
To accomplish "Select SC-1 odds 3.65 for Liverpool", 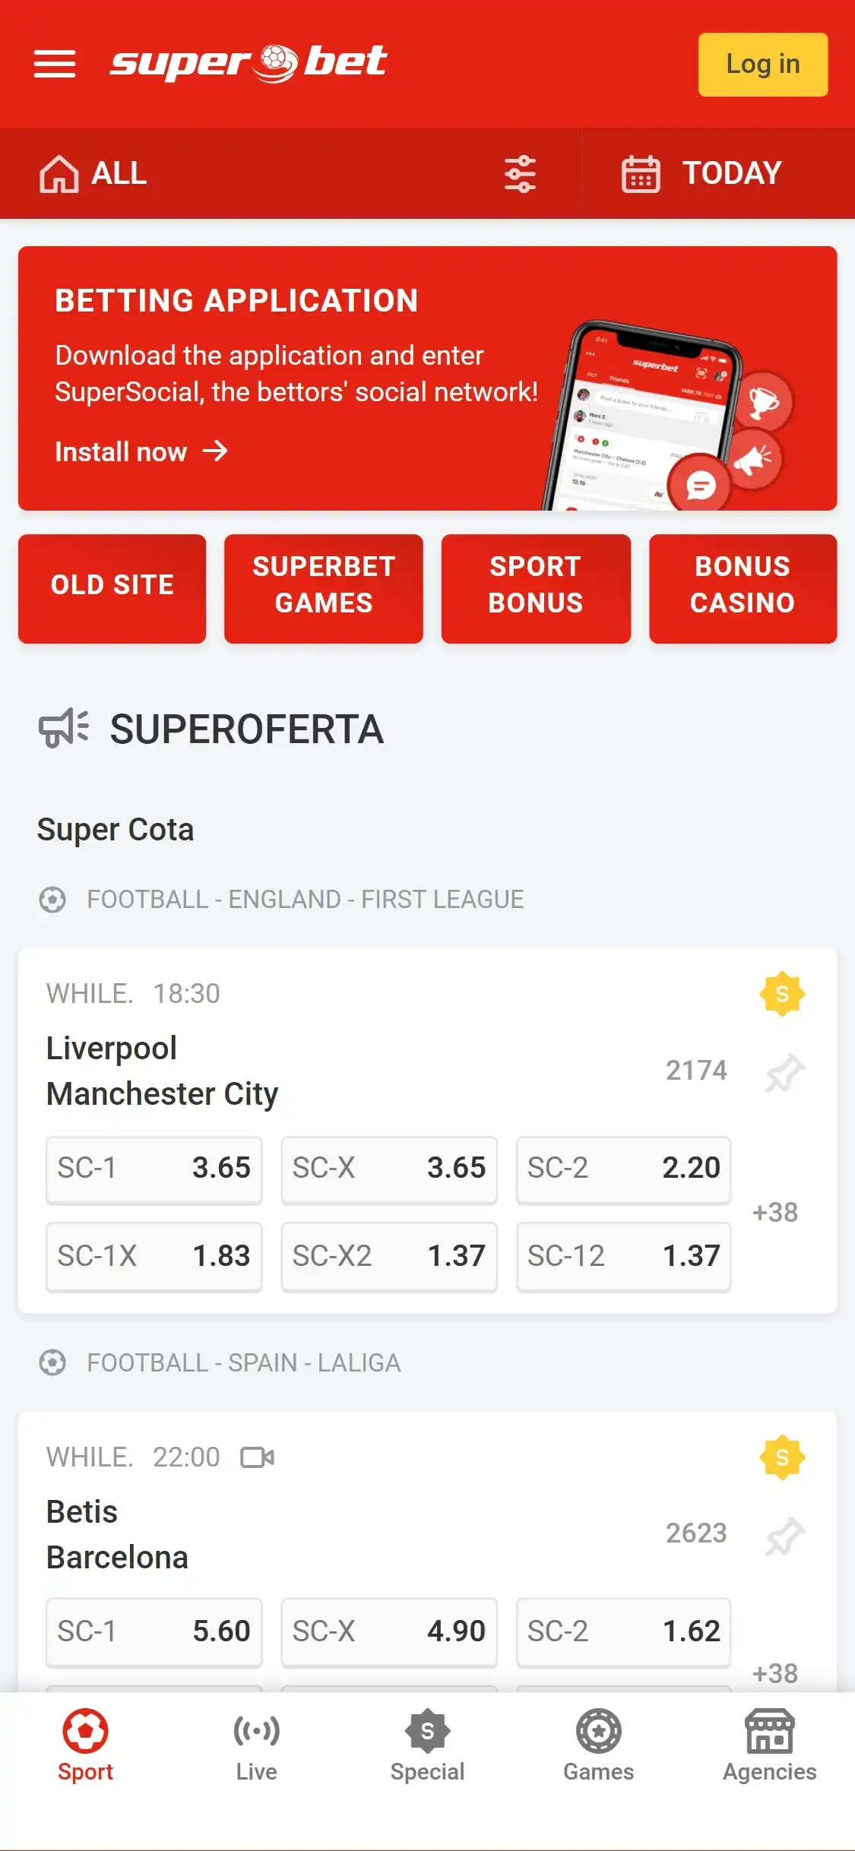I will [x=154, y=1169].
